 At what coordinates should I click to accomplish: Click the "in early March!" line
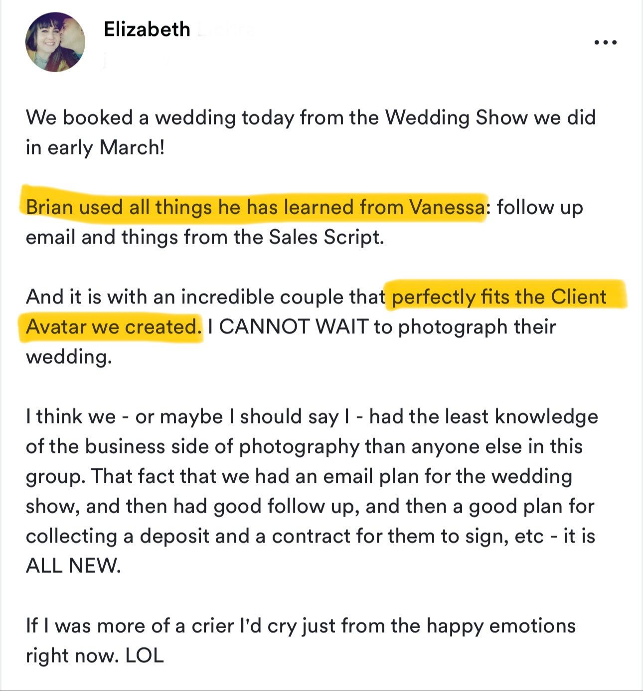pyautogui.click(x=95, y=147)
